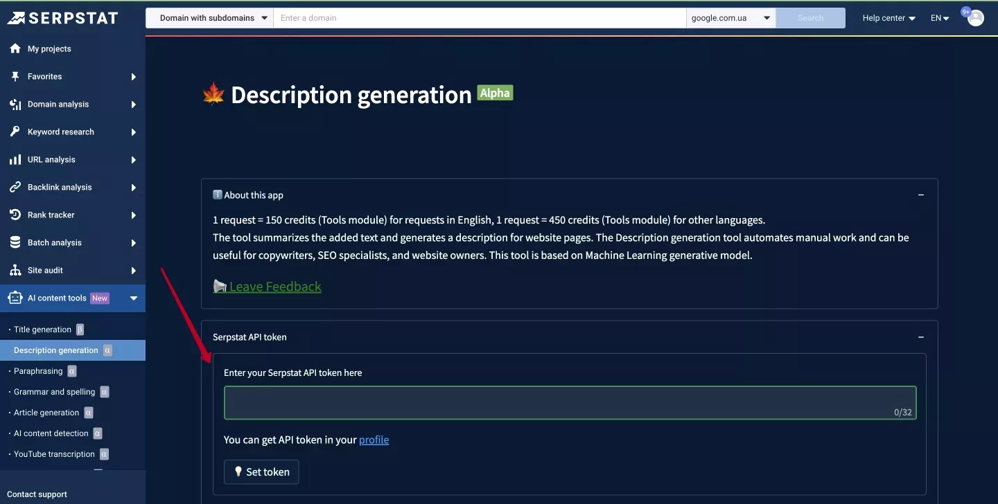Click the Serpstat logo
The image size is (998, 504).
(63, 18)
